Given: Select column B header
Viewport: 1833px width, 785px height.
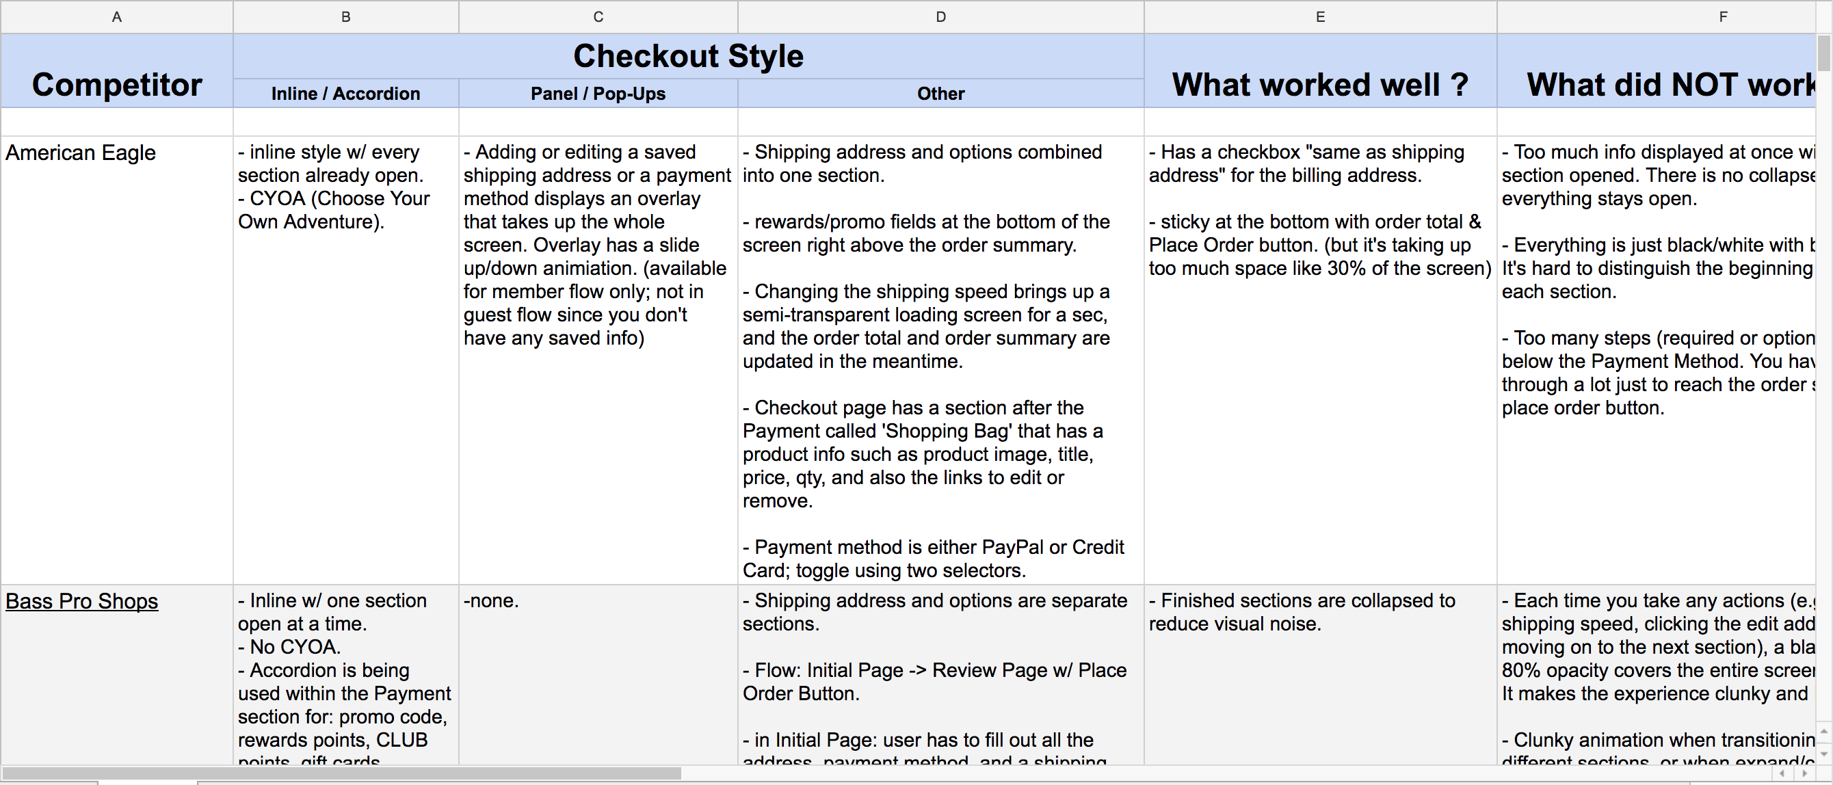Looking at the screenshot, I should pos(346,16).
